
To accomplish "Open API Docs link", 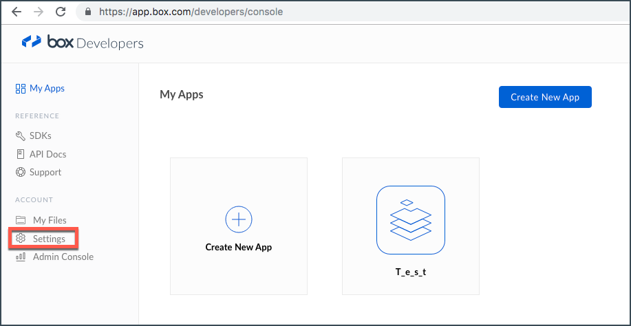I will point(48,154).
